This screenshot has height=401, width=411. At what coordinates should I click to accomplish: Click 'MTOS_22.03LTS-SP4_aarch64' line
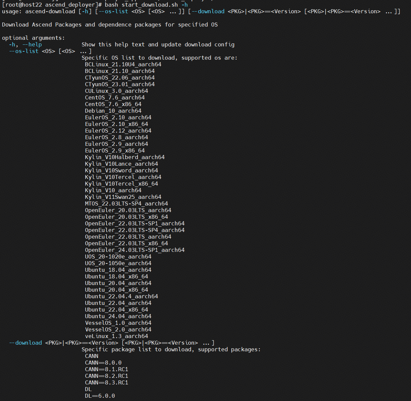[x=126, y=203]
